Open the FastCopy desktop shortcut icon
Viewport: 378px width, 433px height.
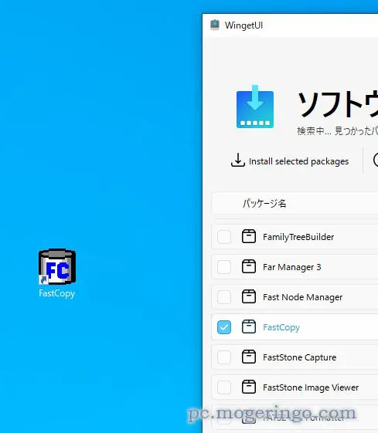pyautogui.click(x=57, y=267)
